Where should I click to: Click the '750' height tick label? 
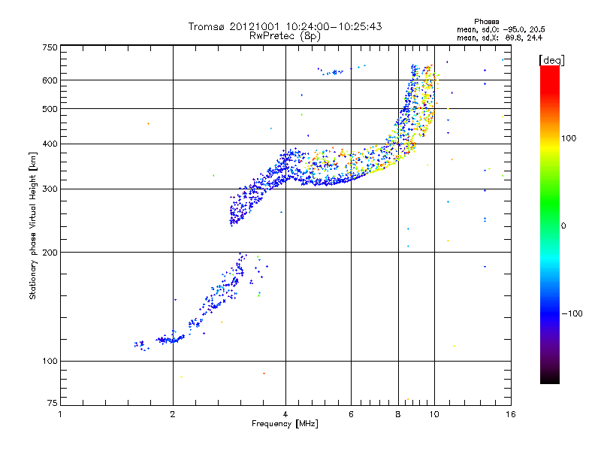point(50,47)
